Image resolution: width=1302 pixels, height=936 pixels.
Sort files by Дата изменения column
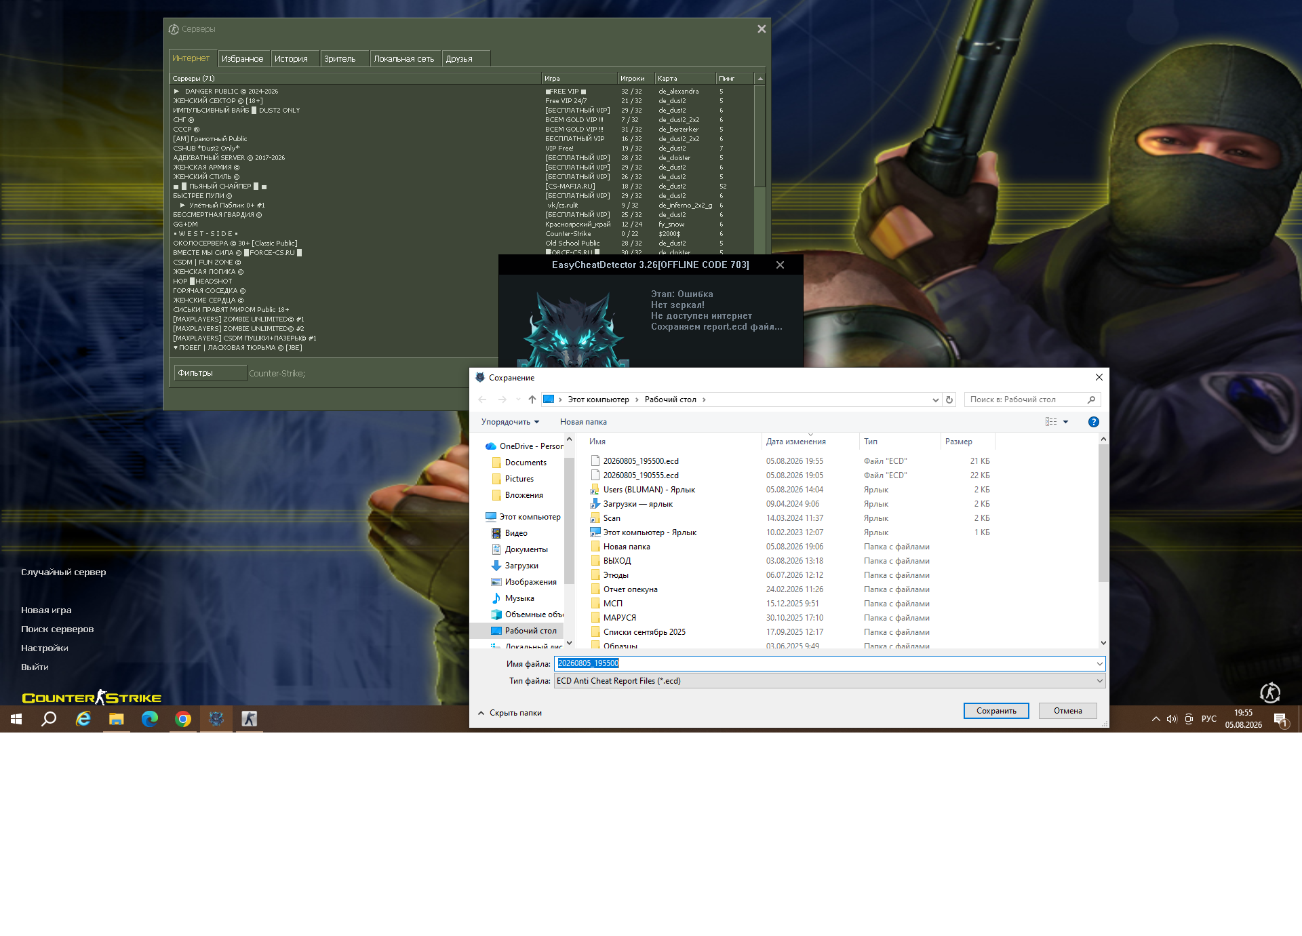point(810,442)
